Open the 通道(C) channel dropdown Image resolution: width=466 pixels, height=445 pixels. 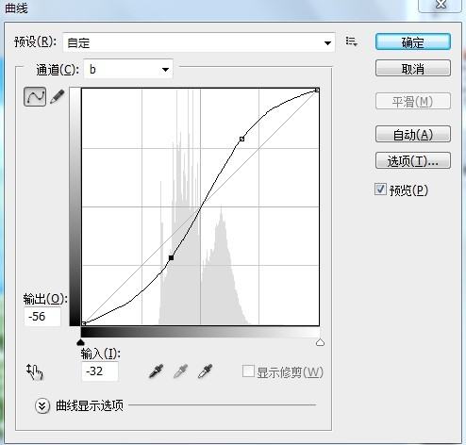point(128,69)
